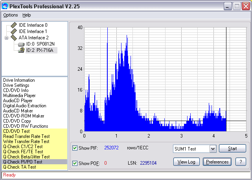
Task: Open the Options menu
Action: tap(11, 15)
